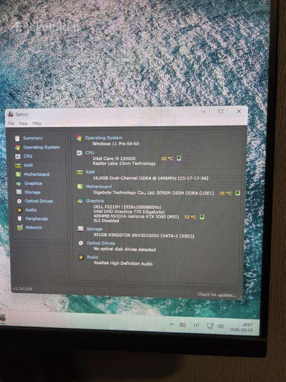Open Audio section in sidebar
This screenshot has width=286, height=382.
(31, 210)
